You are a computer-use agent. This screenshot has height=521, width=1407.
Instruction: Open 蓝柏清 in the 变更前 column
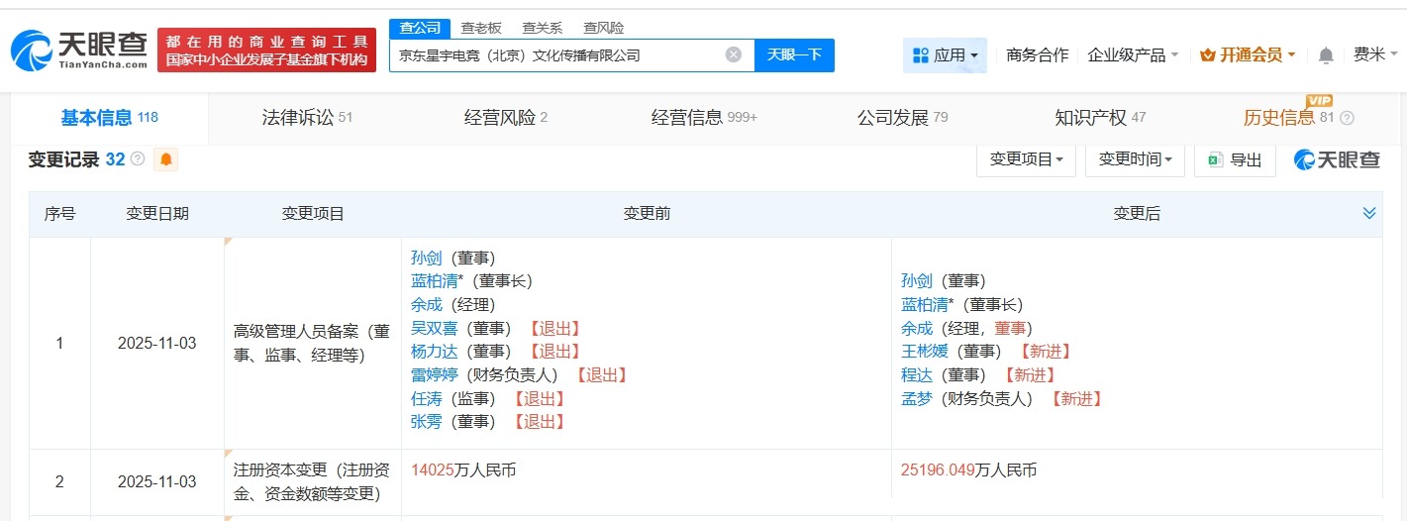[435, 280]
